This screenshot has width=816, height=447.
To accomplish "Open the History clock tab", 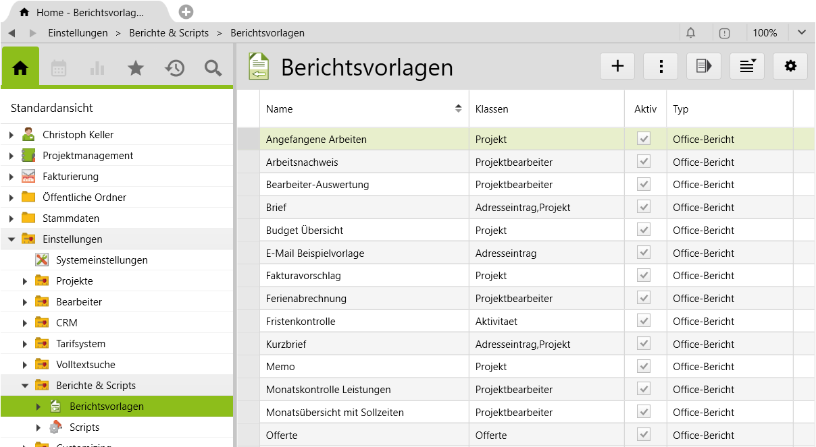I will click(174, 67).
